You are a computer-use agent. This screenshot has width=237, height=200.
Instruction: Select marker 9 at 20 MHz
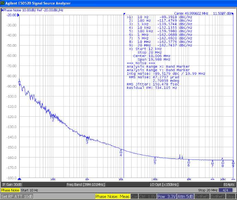233,162
